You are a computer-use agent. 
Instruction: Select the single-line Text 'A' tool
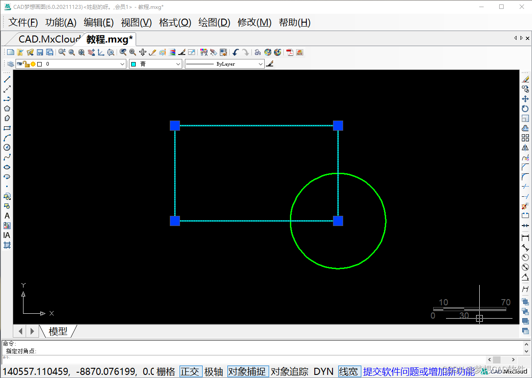click(7, 216)
